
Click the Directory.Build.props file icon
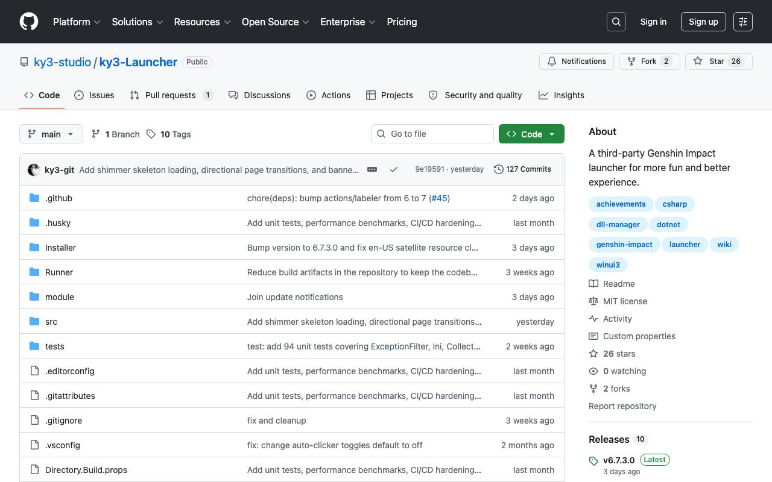point(34,470)
